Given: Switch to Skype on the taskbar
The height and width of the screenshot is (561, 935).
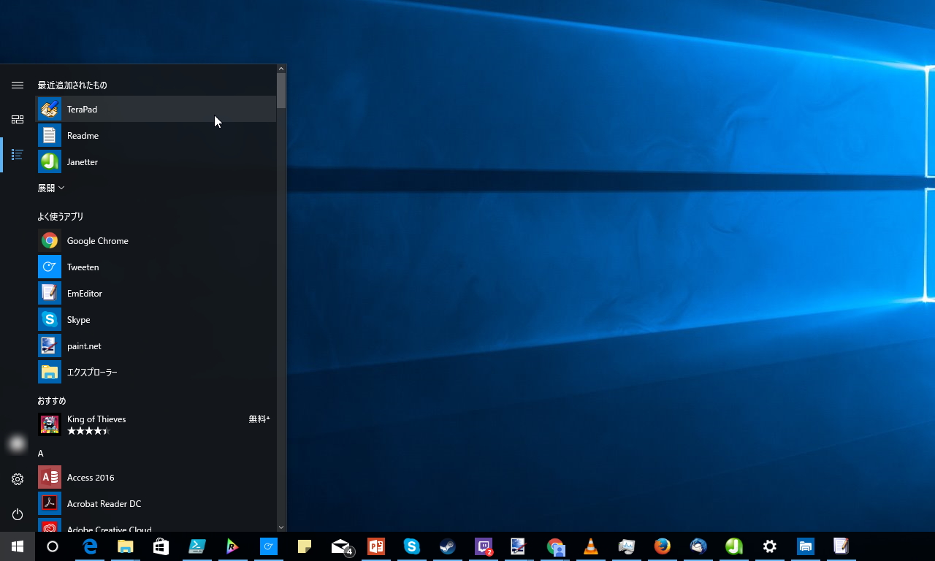Looking at the screenshot, I should pyautogui.click(x=412, y=546).
